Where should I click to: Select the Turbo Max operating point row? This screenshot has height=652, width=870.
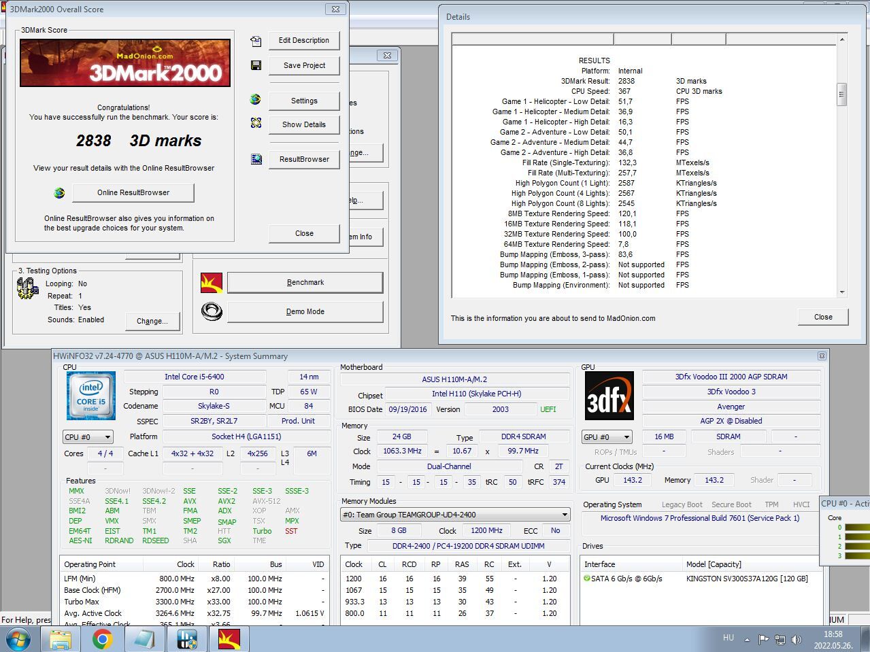193,602
